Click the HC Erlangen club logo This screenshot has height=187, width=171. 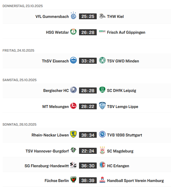coord(102,165)
